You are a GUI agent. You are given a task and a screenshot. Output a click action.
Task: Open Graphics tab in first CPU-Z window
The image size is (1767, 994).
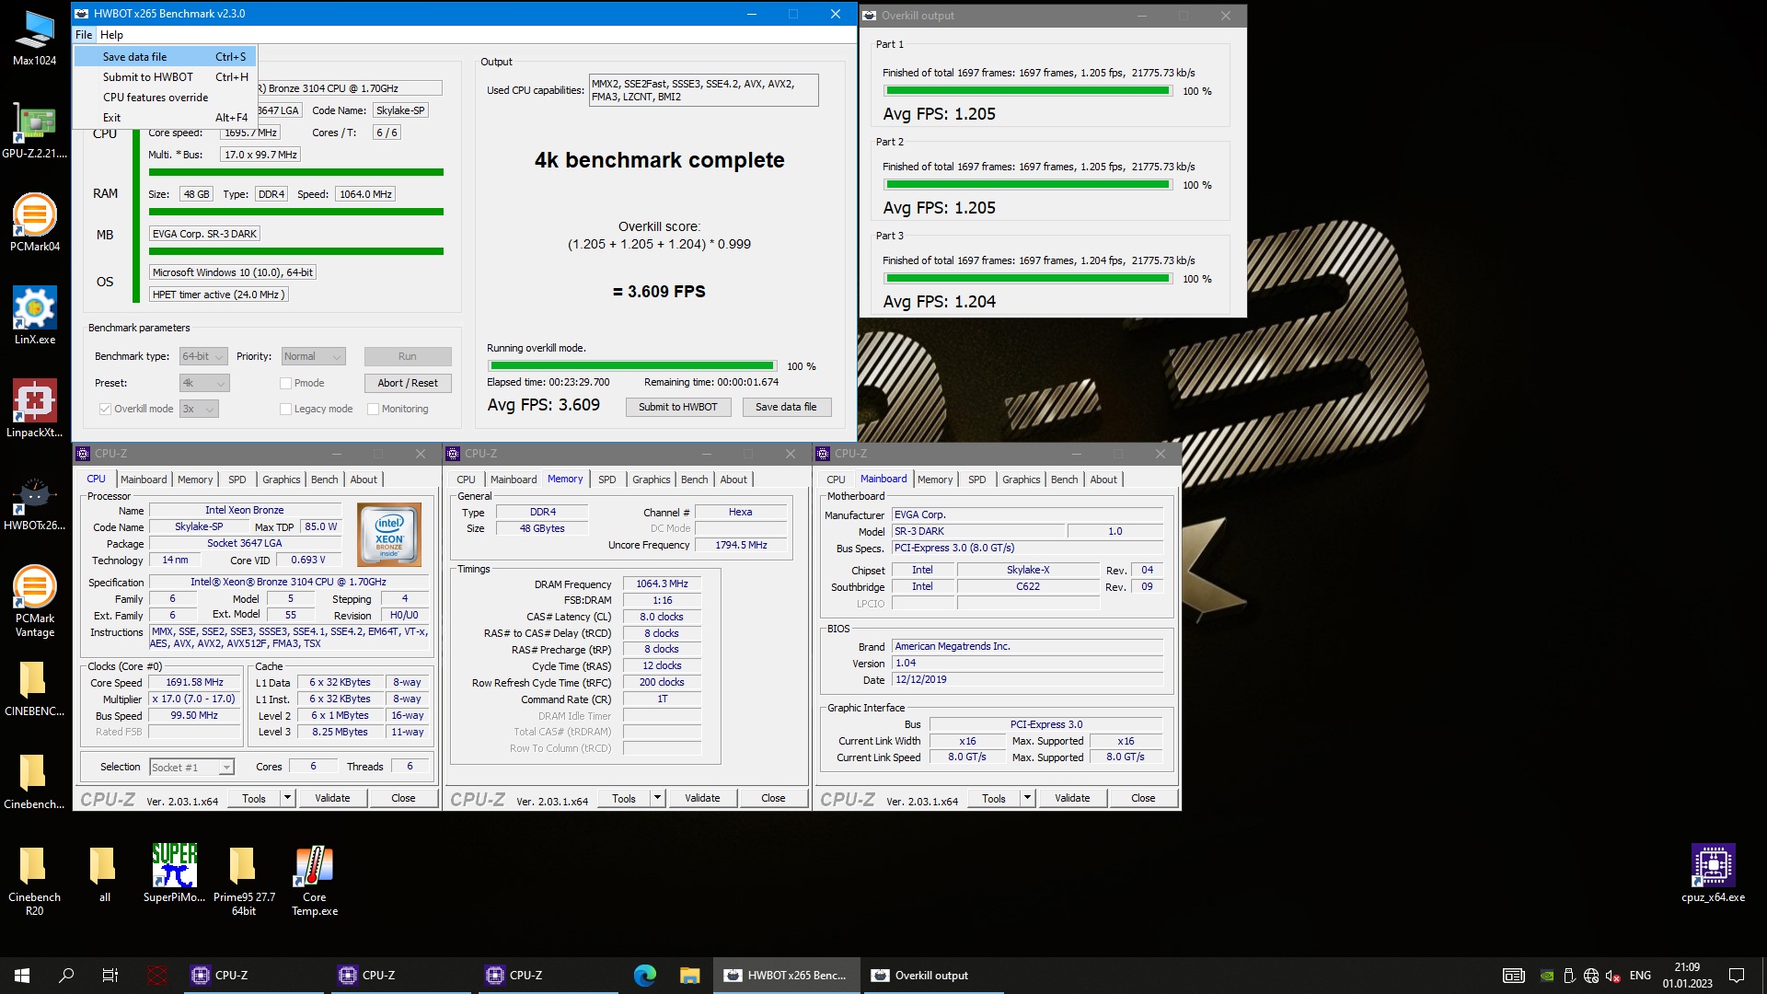coord(281,480)
